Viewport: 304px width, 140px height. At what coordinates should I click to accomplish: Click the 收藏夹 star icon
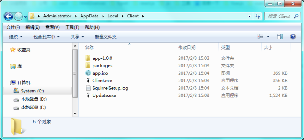click(13, 50)
